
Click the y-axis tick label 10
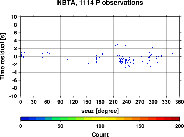pyautogui.click(x=14, y=17)
